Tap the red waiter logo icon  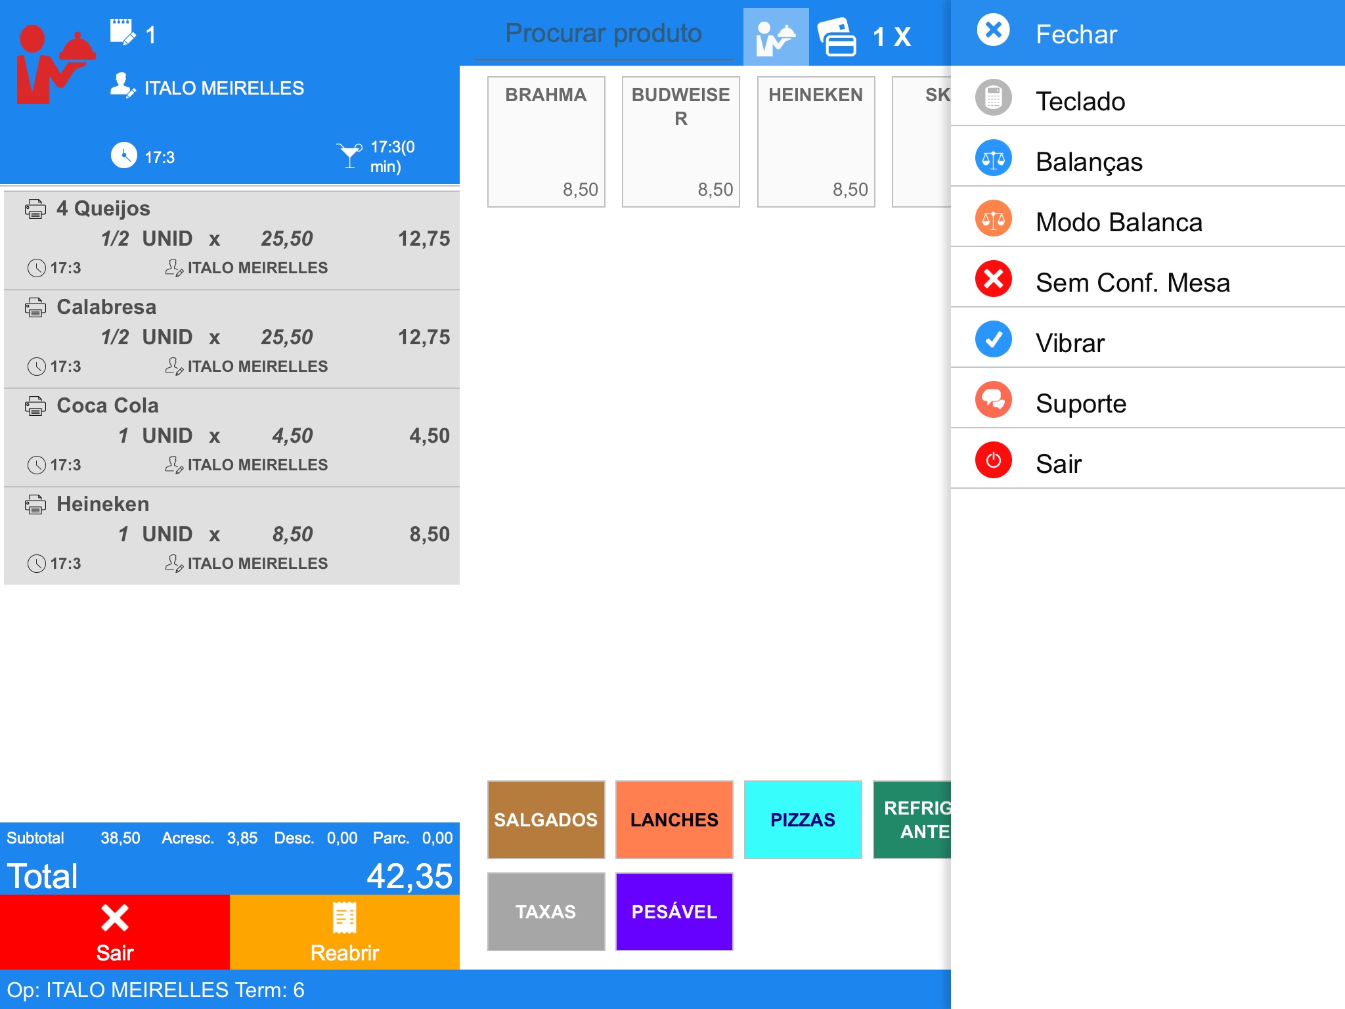click(x=55, y=64)
